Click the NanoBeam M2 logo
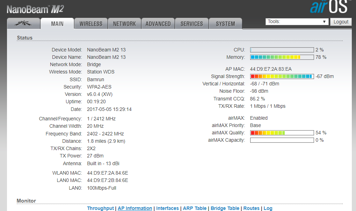The height and width of the screenshot is (211, 356). pos(35,9)
